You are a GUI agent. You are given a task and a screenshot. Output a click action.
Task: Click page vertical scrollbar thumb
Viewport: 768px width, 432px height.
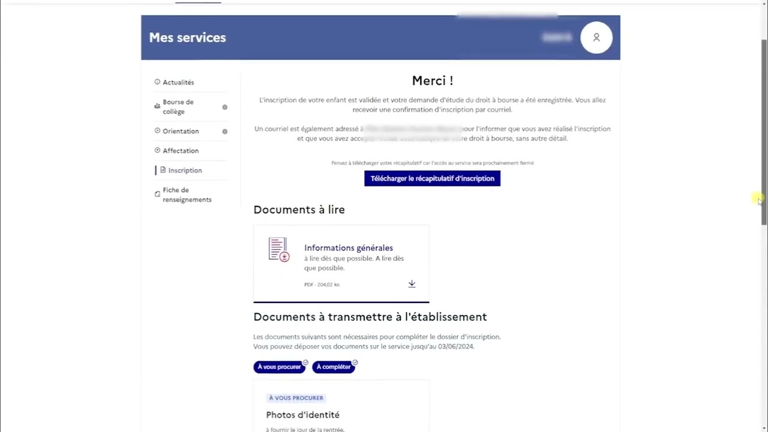764,132
